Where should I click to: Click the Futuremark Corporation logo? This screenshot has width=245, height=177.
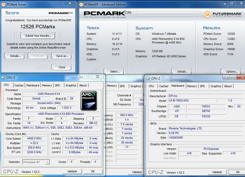(x=223, y=15)
